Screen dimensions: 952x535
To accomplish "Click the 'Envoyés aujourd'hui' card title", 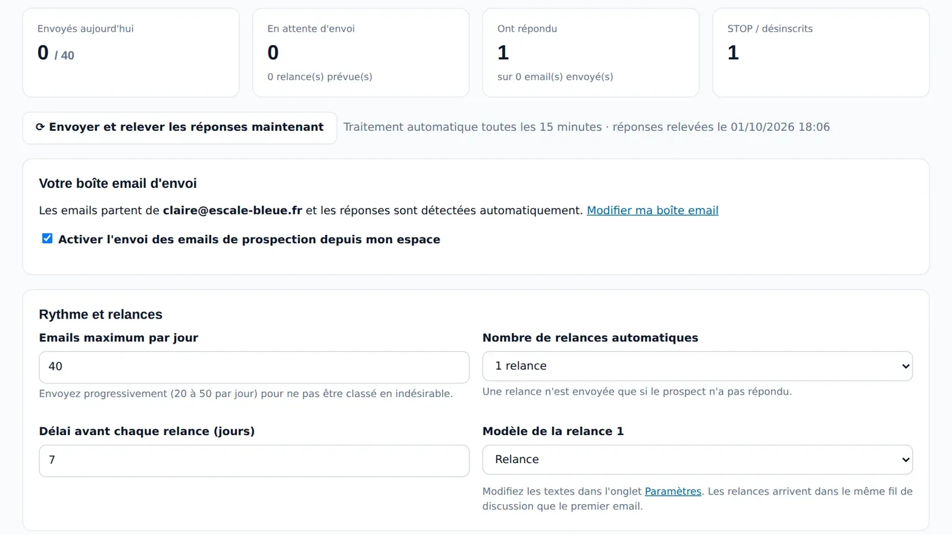I will [86, 29].
